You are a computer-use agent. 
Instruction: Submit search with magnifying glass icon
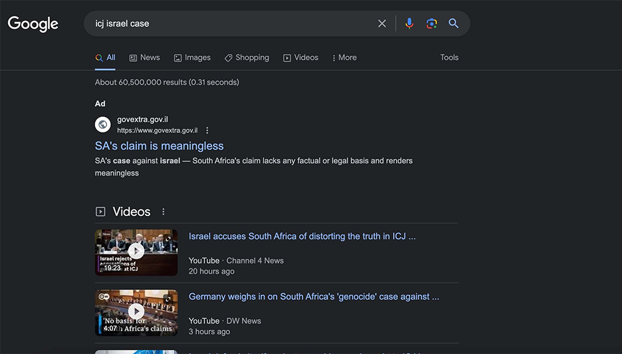(x=453, y=24)
